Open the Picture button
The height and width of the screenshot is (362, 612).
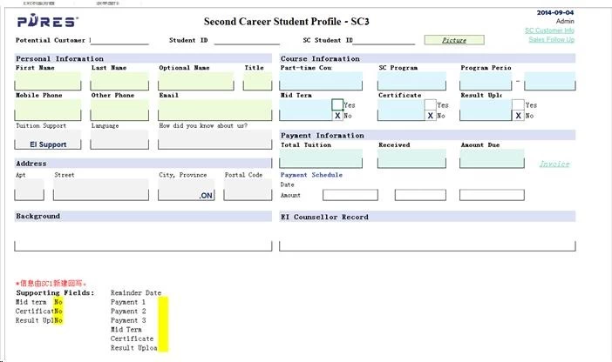pos(453,40)
